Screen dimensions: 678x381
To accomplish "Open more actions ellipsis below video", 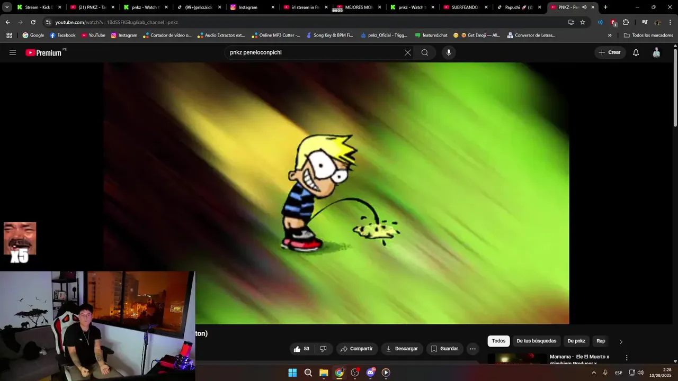I will tap(472, 349).
